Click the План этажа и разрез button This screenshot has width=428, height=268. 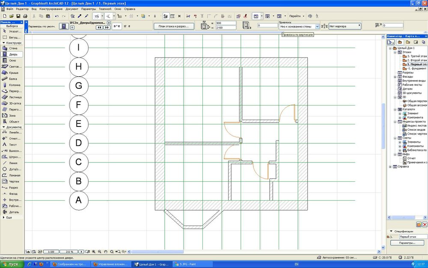click(x=174, y=26)
